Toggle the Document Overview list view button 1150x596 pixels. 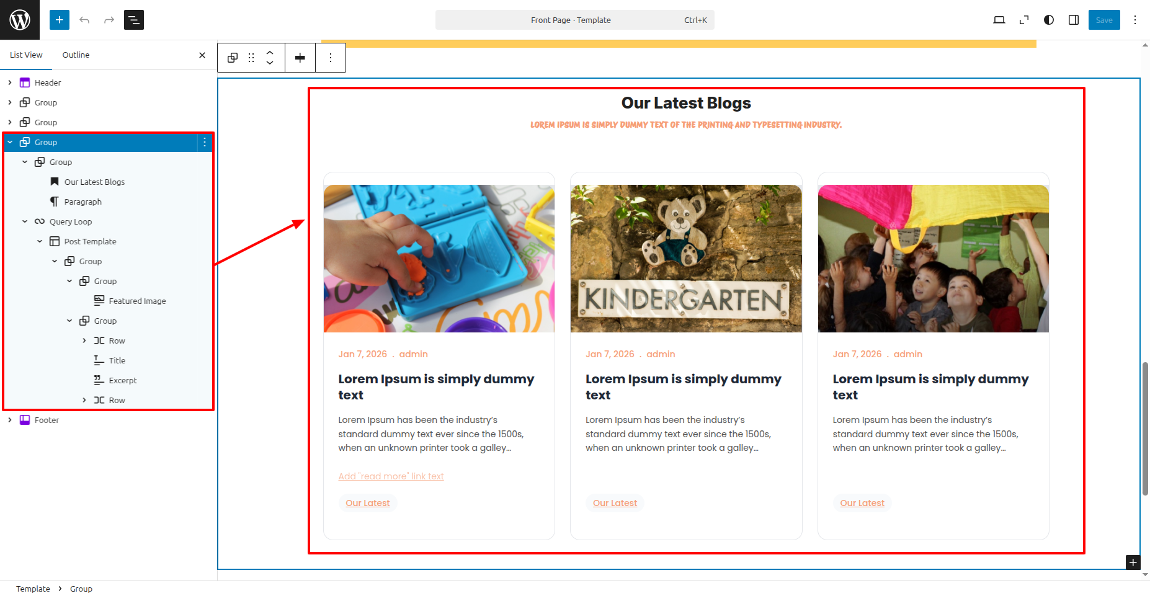(134, 20)
